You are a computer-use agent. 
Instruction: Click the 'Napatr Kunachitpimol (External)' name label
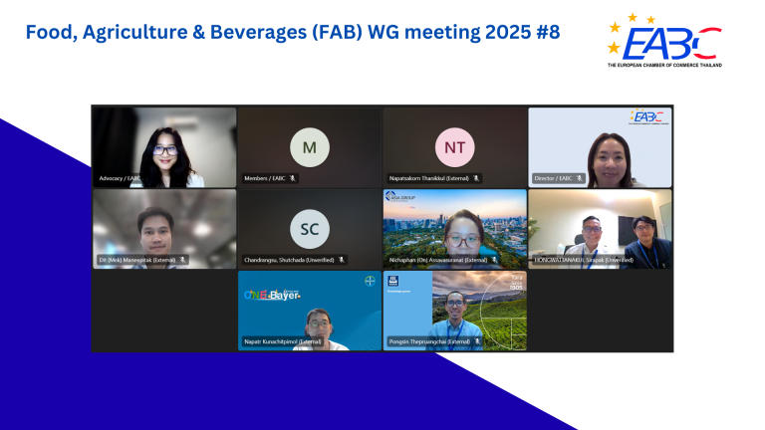pos(283,341)
